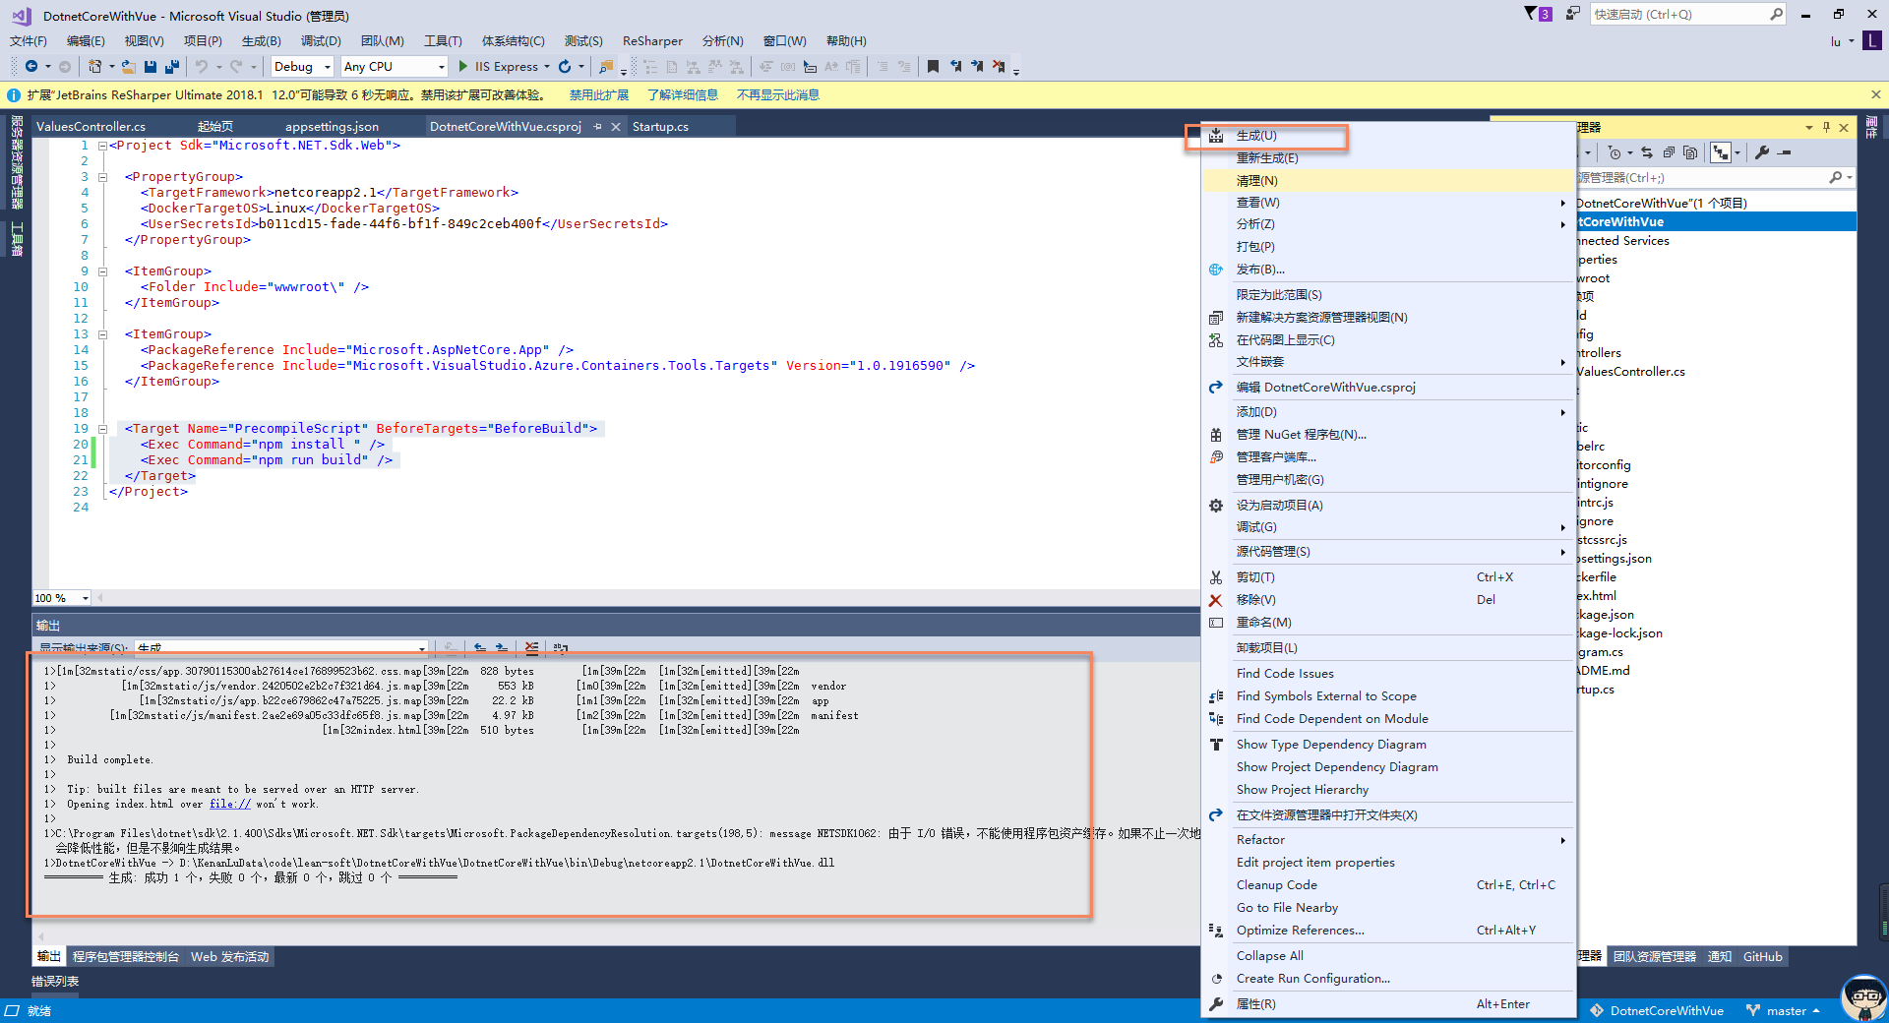Open the Any CPU platform dropdown
Image resolution: width=1889 pixels, height=1023 pixels.
pyautogui.click(x=441, y=67)
